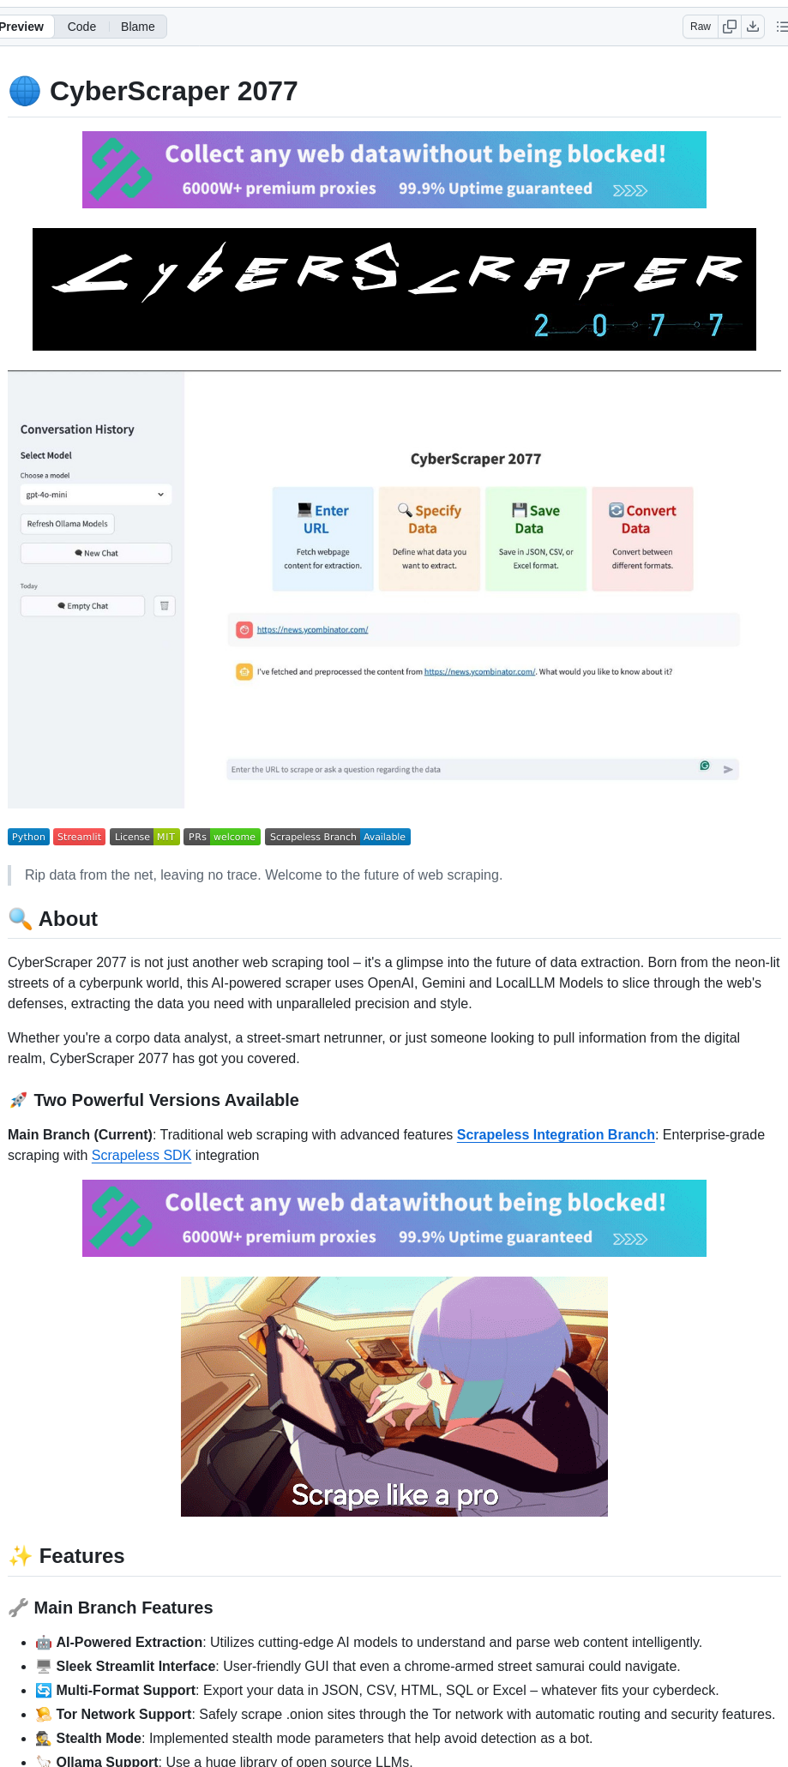The height and width of the screenshot is (1767, 788).
Task: Click the Python badge
Action: (x=28, y=837)
